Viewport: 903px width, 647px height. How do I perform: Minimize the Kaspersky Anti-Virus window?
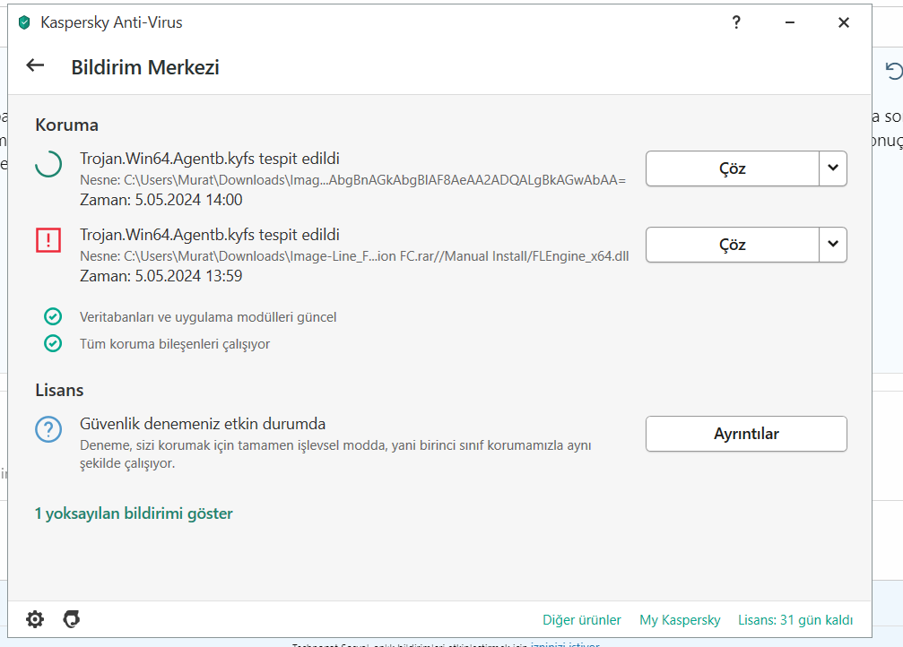[790, 22]
